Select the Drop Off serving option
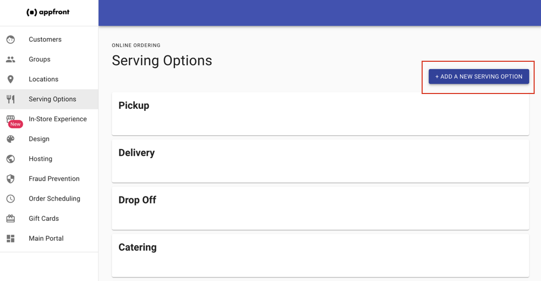 pyautogui.click(x=320, y=208)
